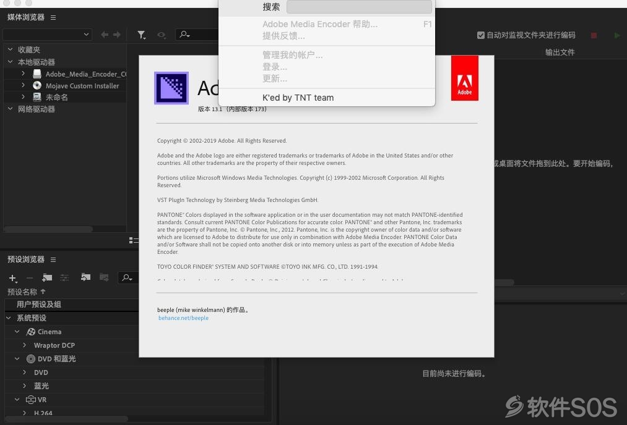Expand the Mojave Custom Installer volume
This screenshot has height=425, width=627.
click(23, 85)
